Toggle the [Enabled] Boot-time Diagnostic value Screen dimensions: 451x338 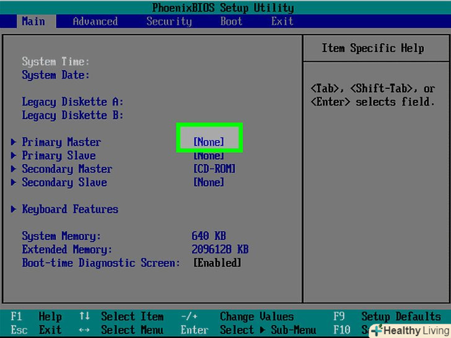pos(217,262)
